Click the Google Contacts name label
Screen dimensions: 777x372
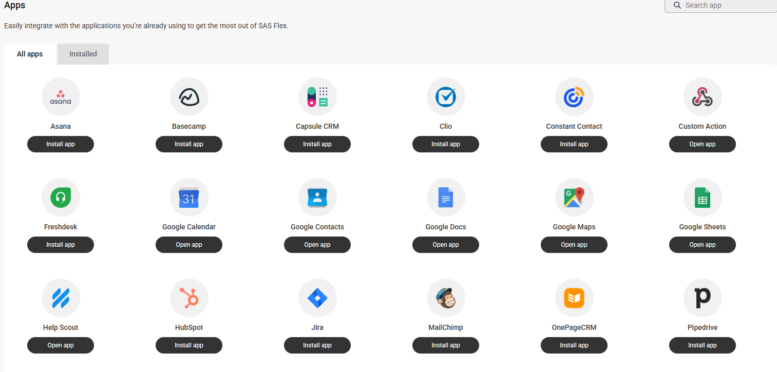coord(317,227)
